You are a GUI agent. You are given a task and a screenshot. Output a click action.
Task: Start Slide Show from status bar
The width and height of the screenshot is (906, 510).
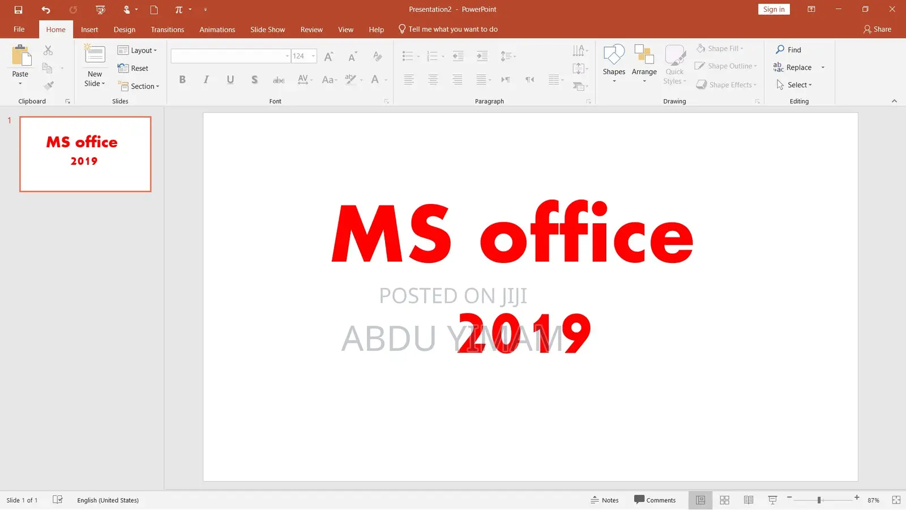point(772,500)
